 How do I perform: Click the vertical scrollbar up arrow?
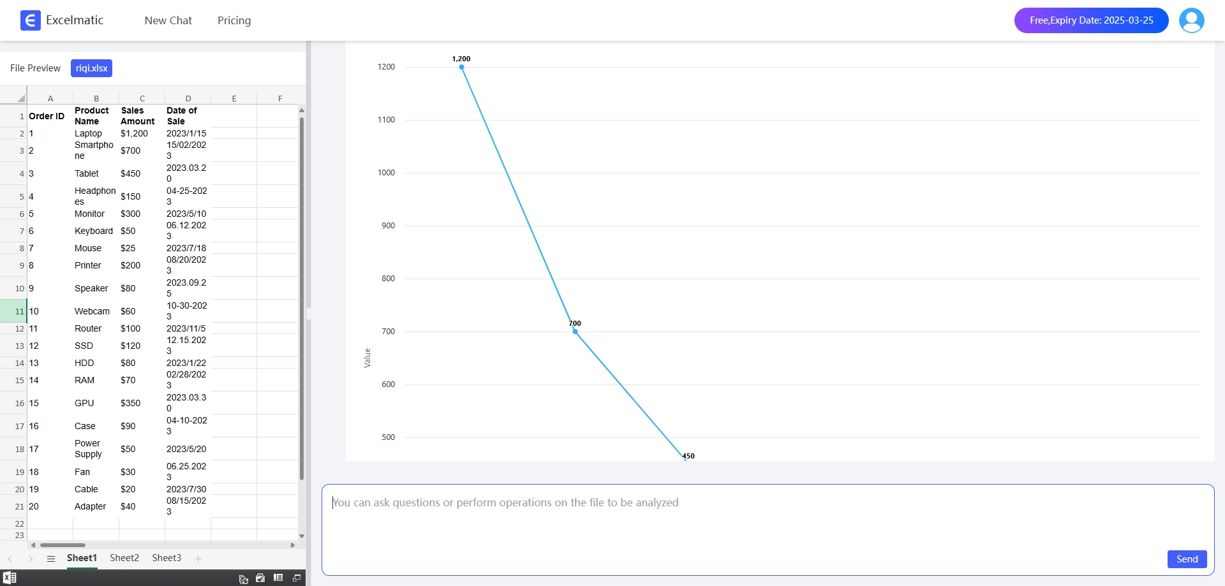(302, 110)
